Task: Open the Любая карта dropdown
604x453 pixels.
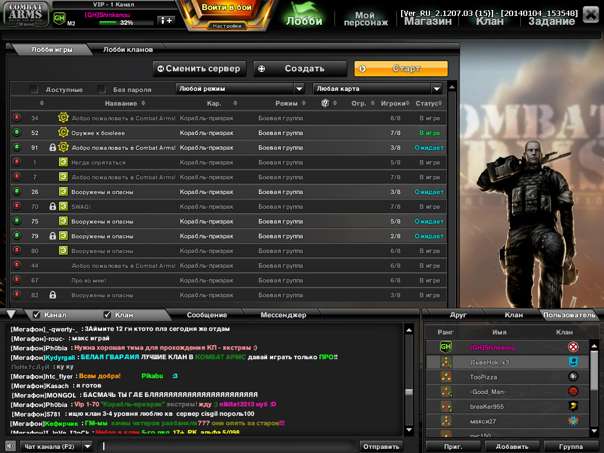Action: [x=377, y=89]
